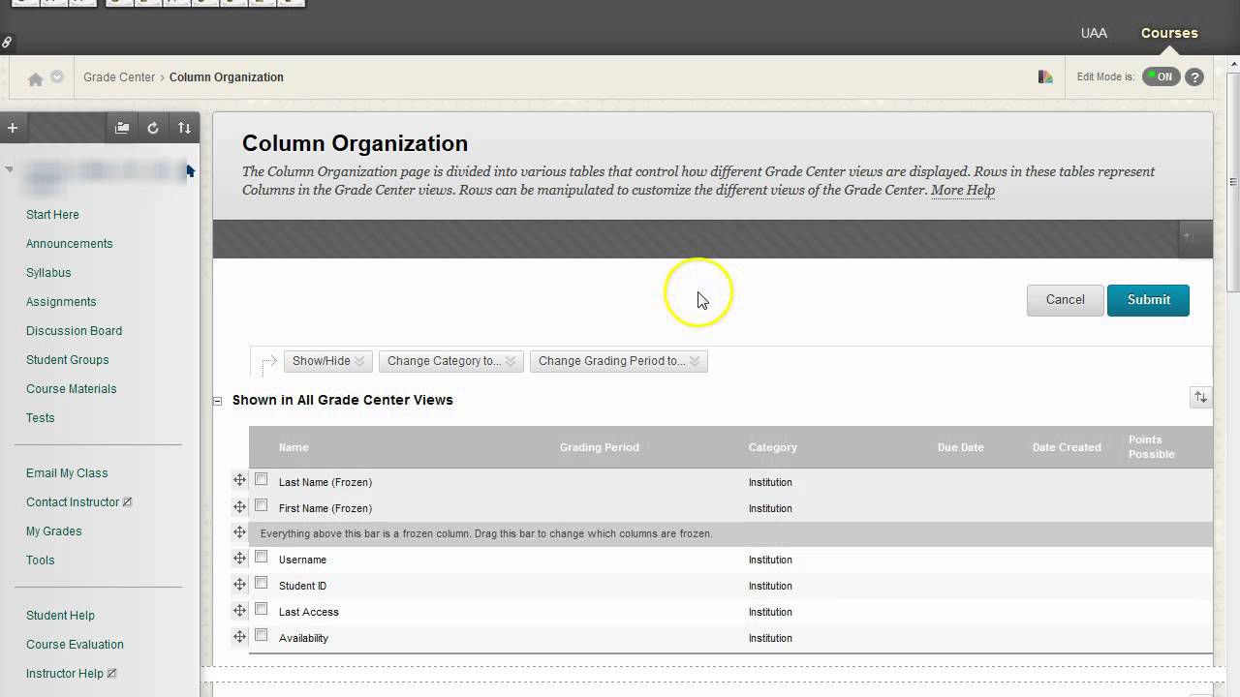The width and height of the screenshot is (1240, 697).
Task: Click the move handle on the frozen column bar
Action: pos(239,532)
